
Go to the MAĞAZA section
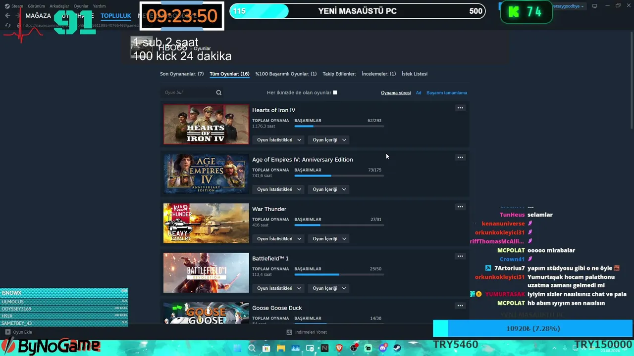pyautogui.click(x=38, y=16)
